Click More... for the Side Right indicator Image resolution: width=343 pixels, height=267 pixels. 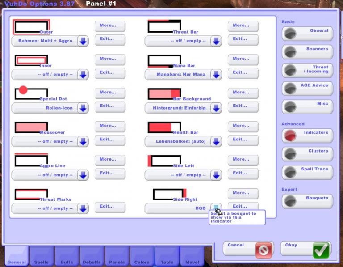243,194
